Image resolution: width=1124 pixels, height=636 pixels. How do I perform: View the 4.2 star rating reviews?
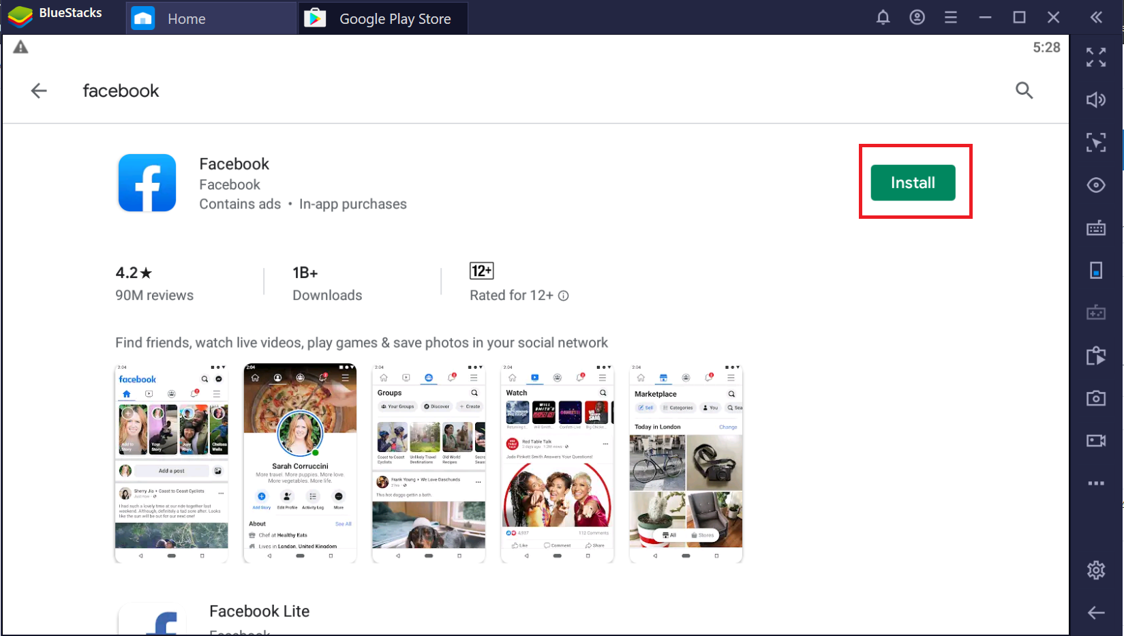pos(154,284)
